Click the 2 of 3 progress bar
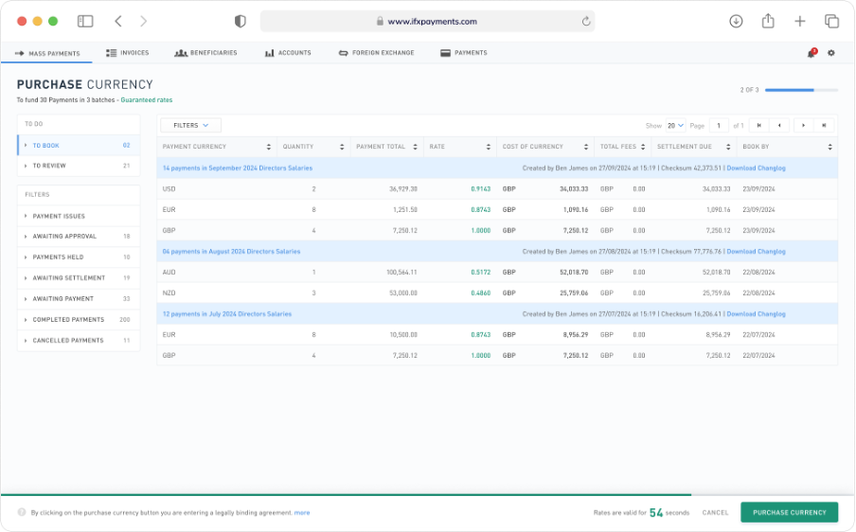The image size is (856, 532). (801, 90)
